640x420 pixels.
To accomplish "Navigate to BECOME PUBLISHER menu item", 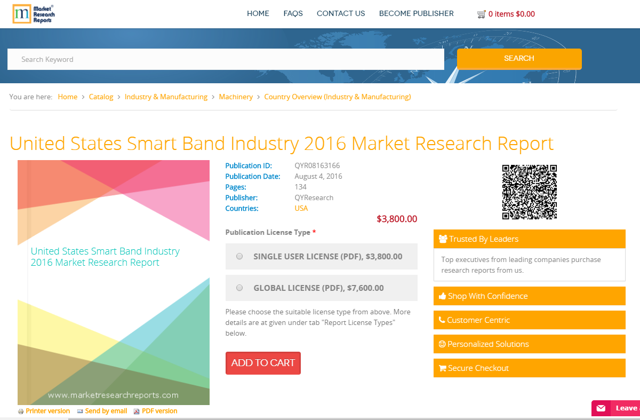I will click(416, 13).
